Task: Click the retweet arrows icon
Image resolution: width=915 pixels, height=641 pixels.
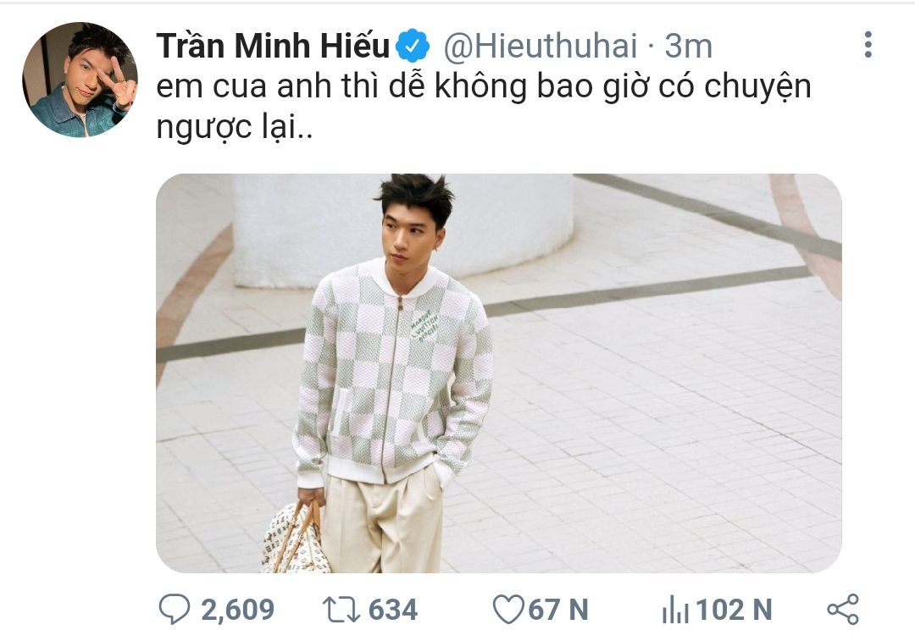Action: pyautogui.click(x=341, y=609)
